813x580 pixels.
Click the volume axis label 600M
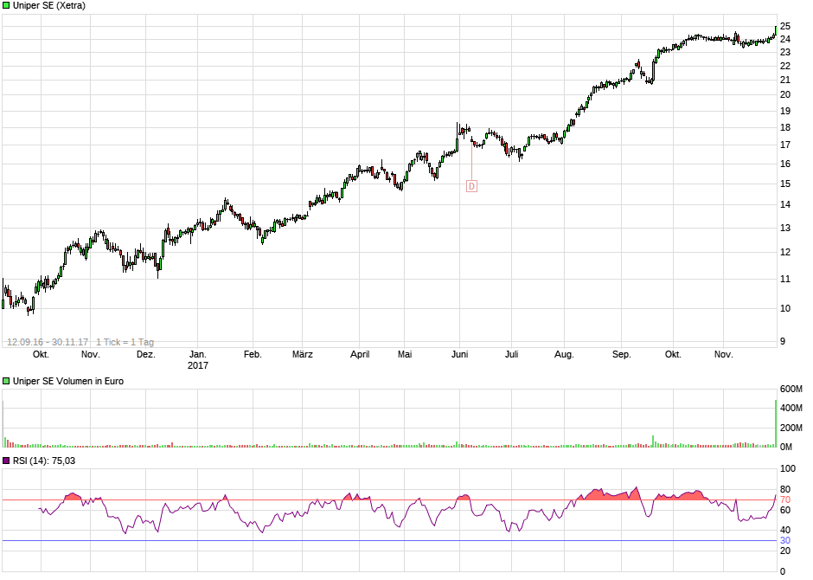click(791, 390)
